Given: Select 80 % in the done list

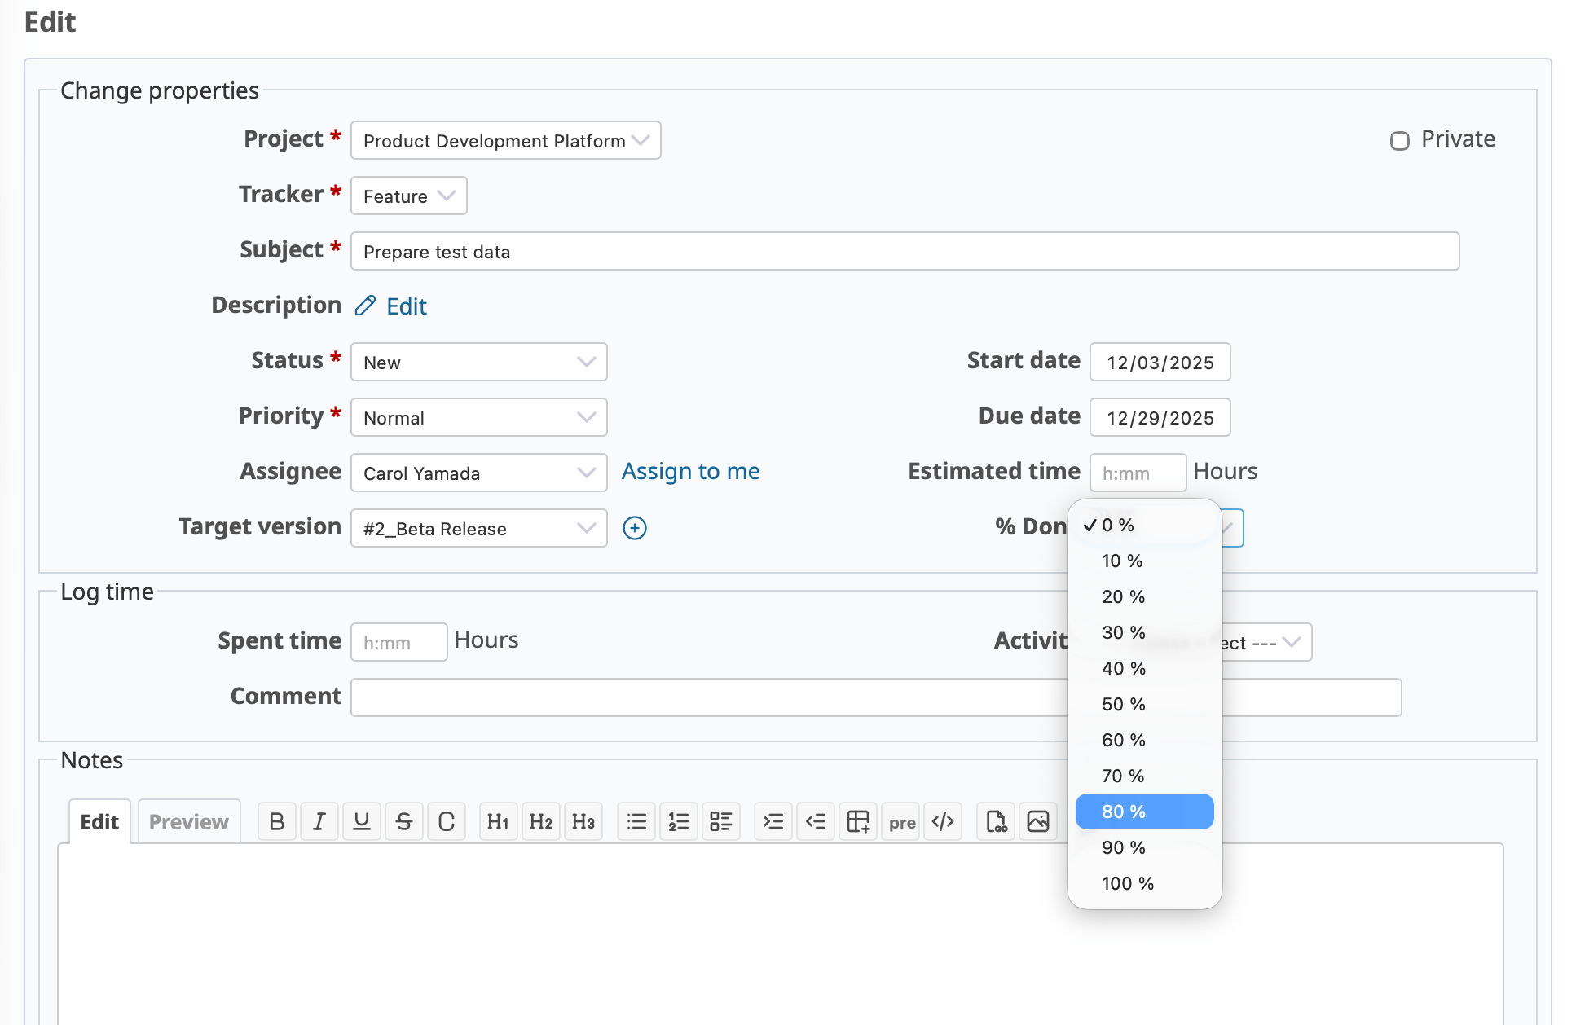Looking at the screenshot, I should (1144, 812).
